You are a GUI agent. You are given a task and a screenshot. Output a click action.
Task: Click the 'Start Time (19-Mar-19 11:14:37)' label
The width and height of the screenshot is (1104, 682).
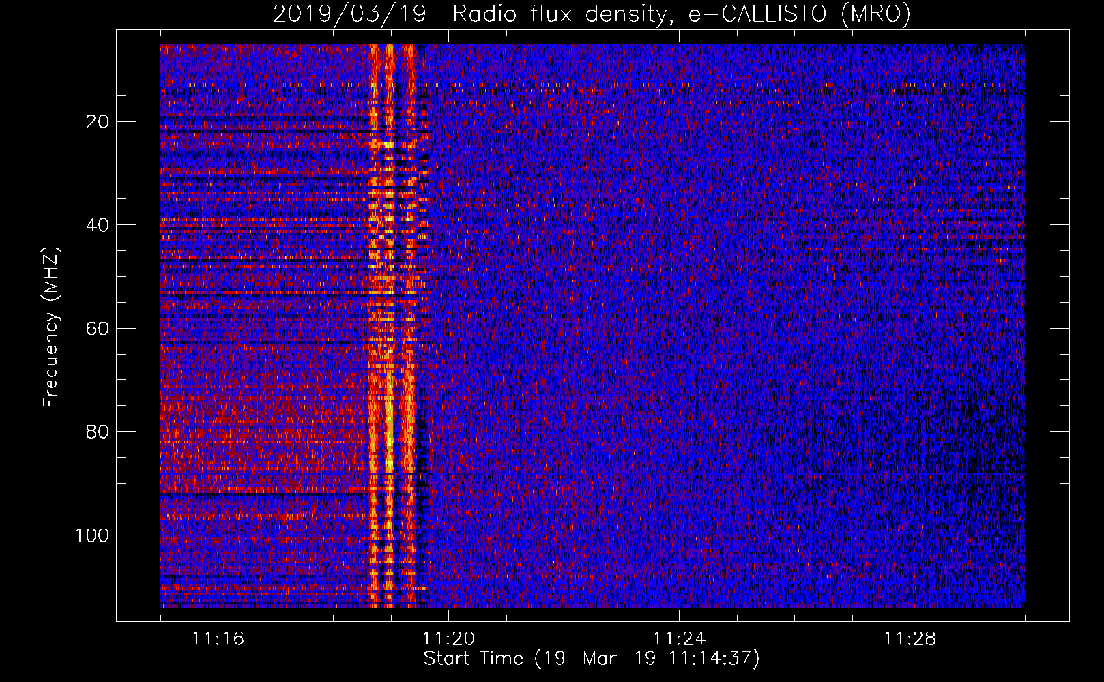tap(592, 659)
